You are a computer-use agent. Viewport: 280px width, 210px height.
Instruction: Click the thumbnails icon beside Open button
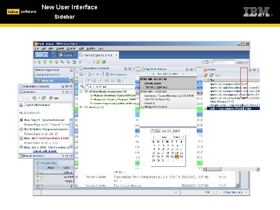pyautogui.click(x=54, y=55)
